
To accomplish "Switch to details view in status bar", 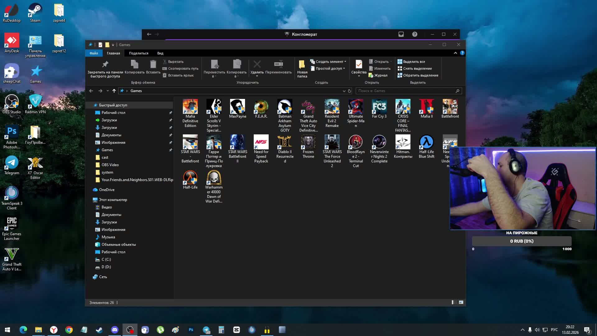I will point(454,302).
